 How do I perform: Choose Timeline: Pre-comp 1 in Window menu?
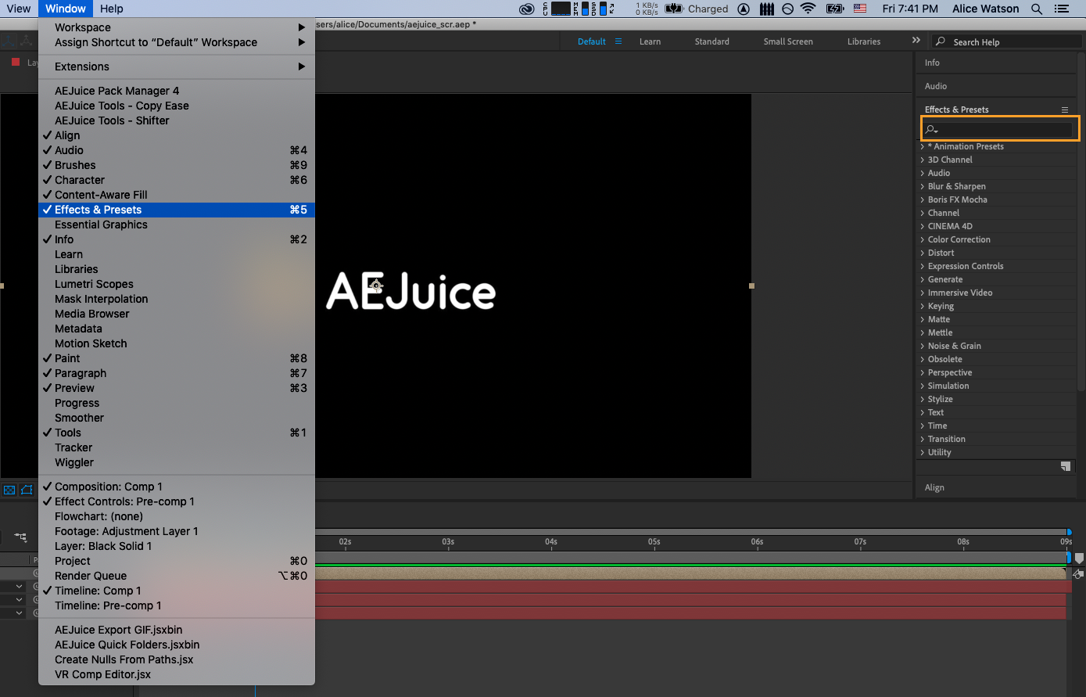point(177,605)
